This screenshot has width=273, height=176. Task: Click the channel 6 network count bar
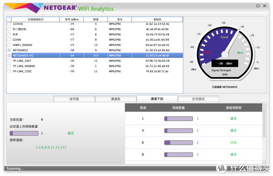[178, 143]
